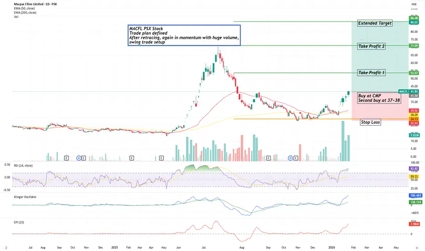This screenshot has width=425, height=251.
Task: Click the Z timezone icon at bottom left
Action: (x=6, y=247)
